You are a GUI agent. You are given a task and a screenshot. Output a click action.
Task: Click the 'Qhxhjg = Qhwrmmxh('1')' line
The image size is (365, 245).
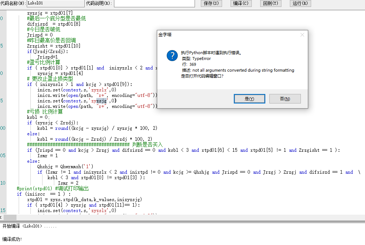point(65,166)
